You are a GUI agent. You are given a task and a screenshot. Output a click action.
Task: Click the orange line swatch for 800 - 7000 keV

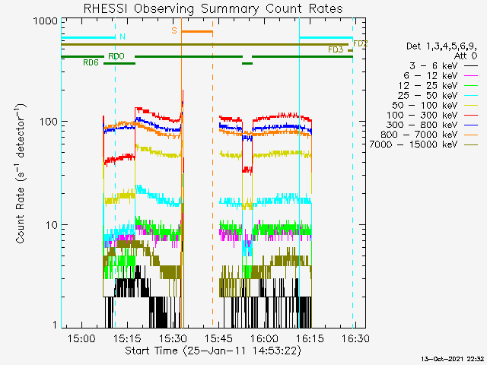pyautogui.click(x=471, y=135)
